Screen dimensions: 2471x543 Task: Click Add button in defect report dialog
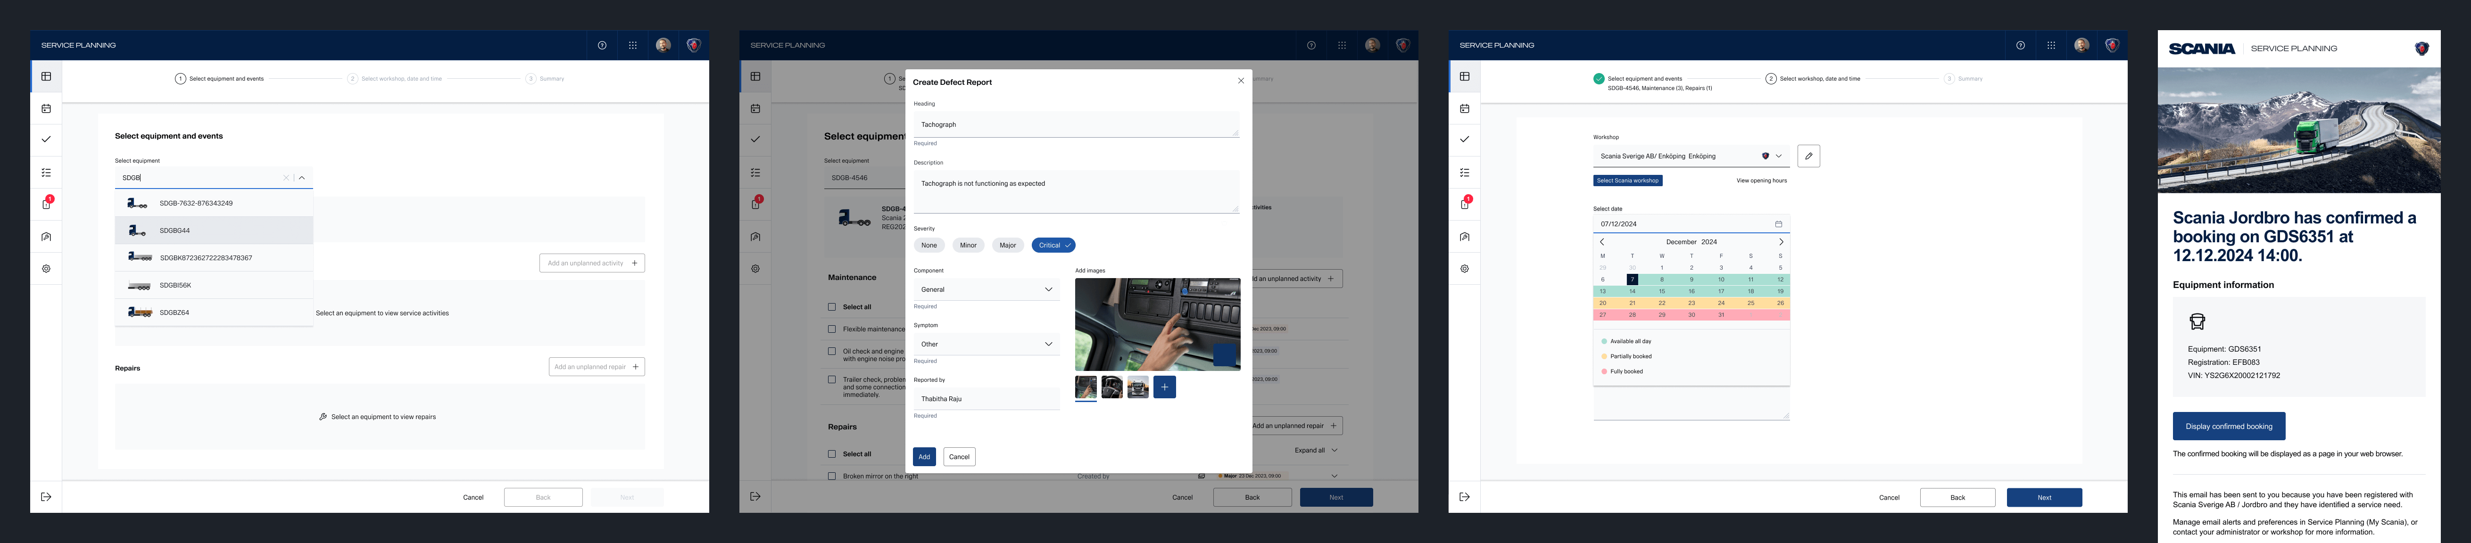pyautogui.click(x=924, y=457)
